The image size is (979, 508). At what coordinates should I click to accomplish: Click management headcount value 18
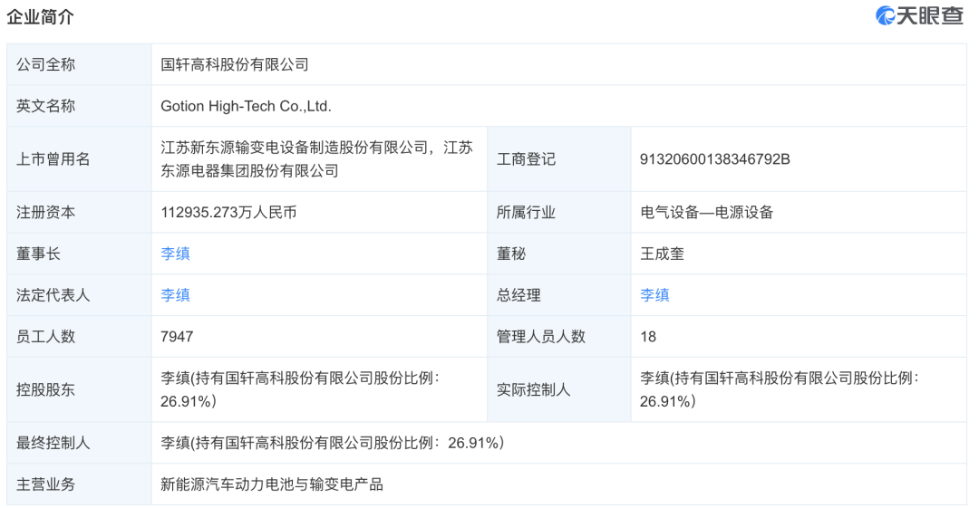(x=648, y=336)
